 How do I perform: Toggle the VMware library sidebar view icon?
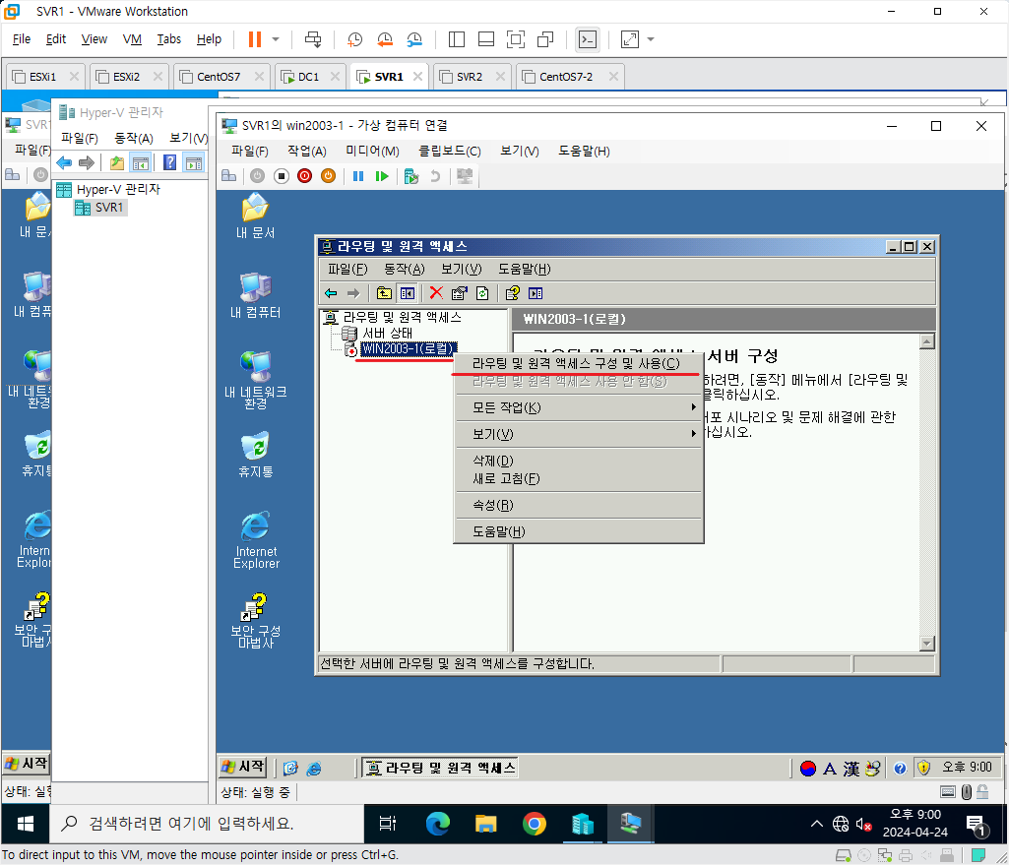point(456,39)
